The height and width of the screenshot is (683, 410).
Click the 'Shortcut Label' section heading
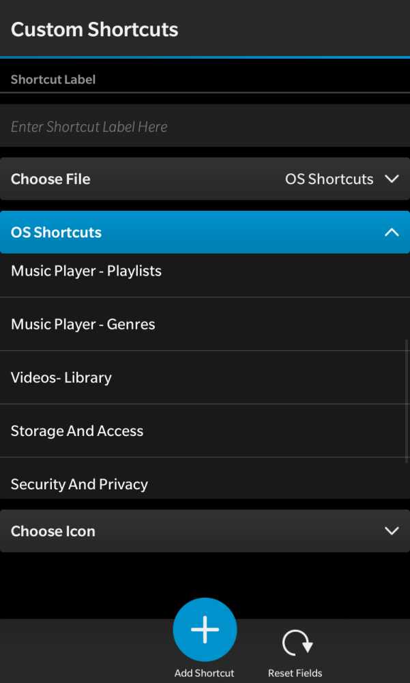tap(53, 80)
